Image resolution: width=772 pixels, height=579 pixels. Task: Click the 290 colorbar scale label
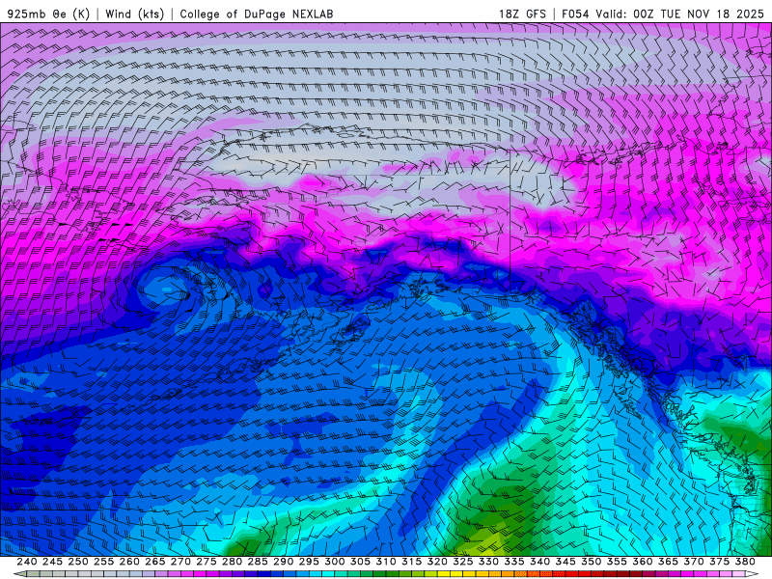(283, 562)
